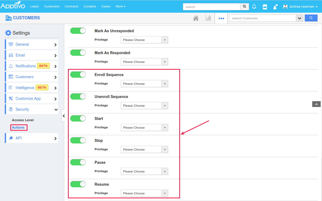
Task: Open the Pause privilege dropdown
Action: coord(144,171)
